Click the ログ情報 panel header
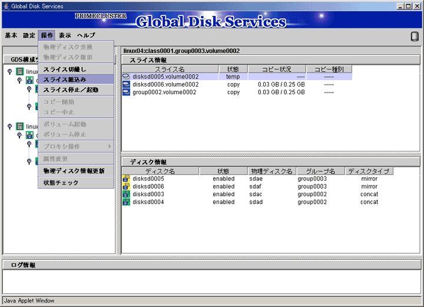 [x=212, y=265]
